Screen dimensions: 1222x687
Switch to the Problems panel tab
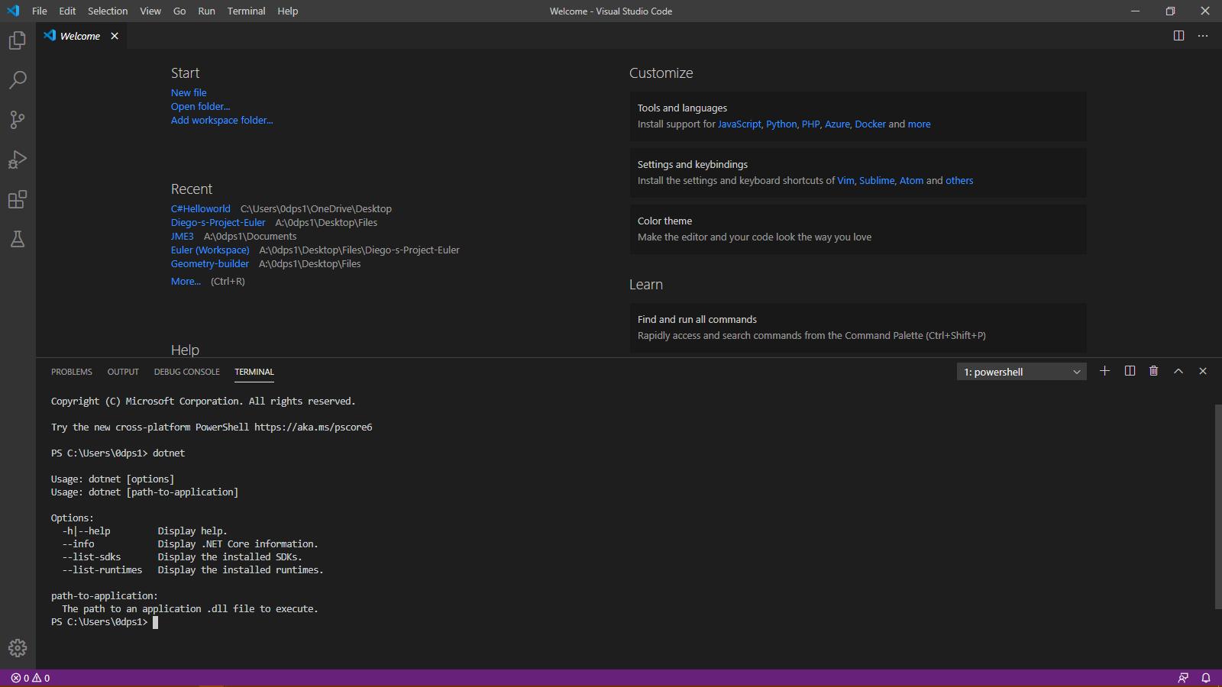(72, 372)
